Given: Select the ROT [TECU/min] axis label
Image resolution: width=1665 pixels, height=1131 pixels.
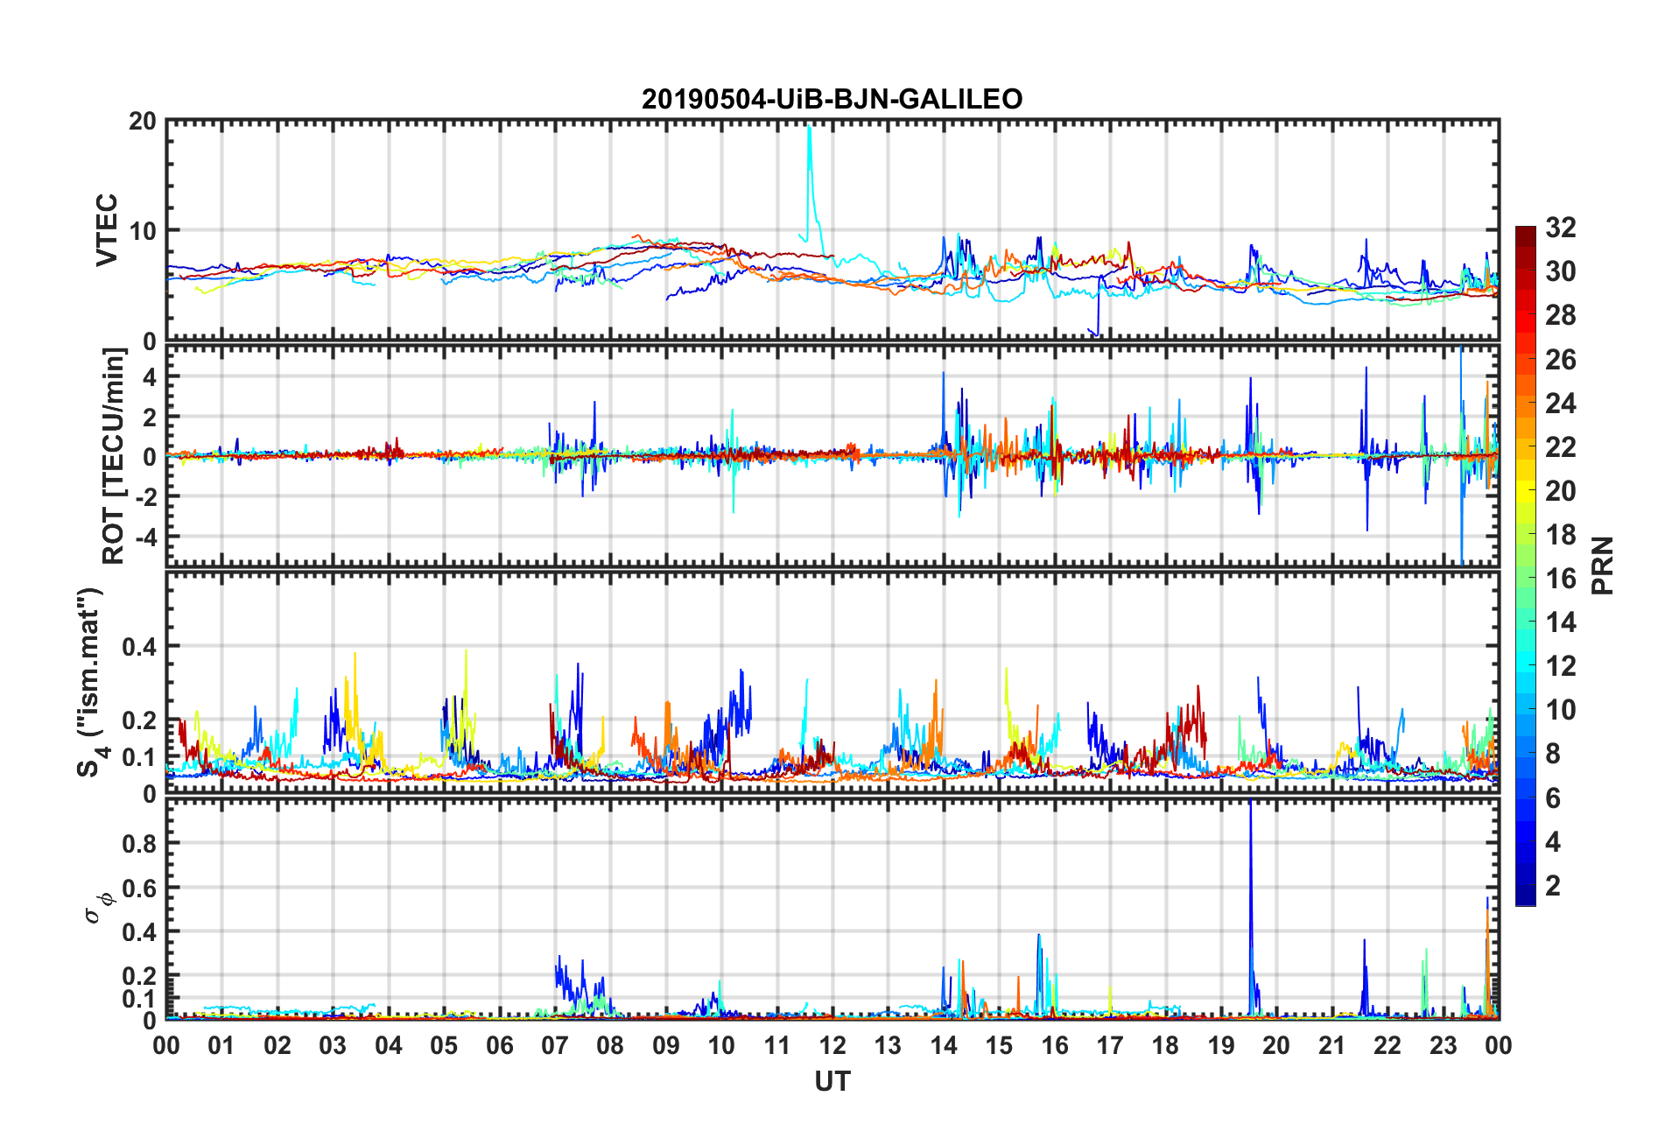Looking at the screenshot, I should [x=113, y=455].
